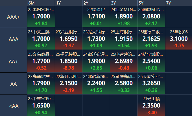Select the 23兴业银行 cell at 1.6950

point(69,39)
